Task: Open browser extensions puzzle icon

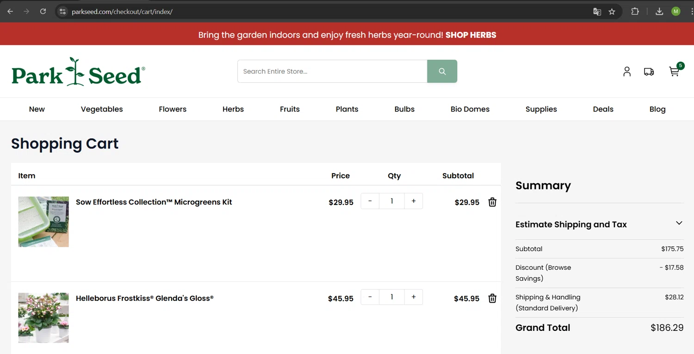Action: coord(635,12)
